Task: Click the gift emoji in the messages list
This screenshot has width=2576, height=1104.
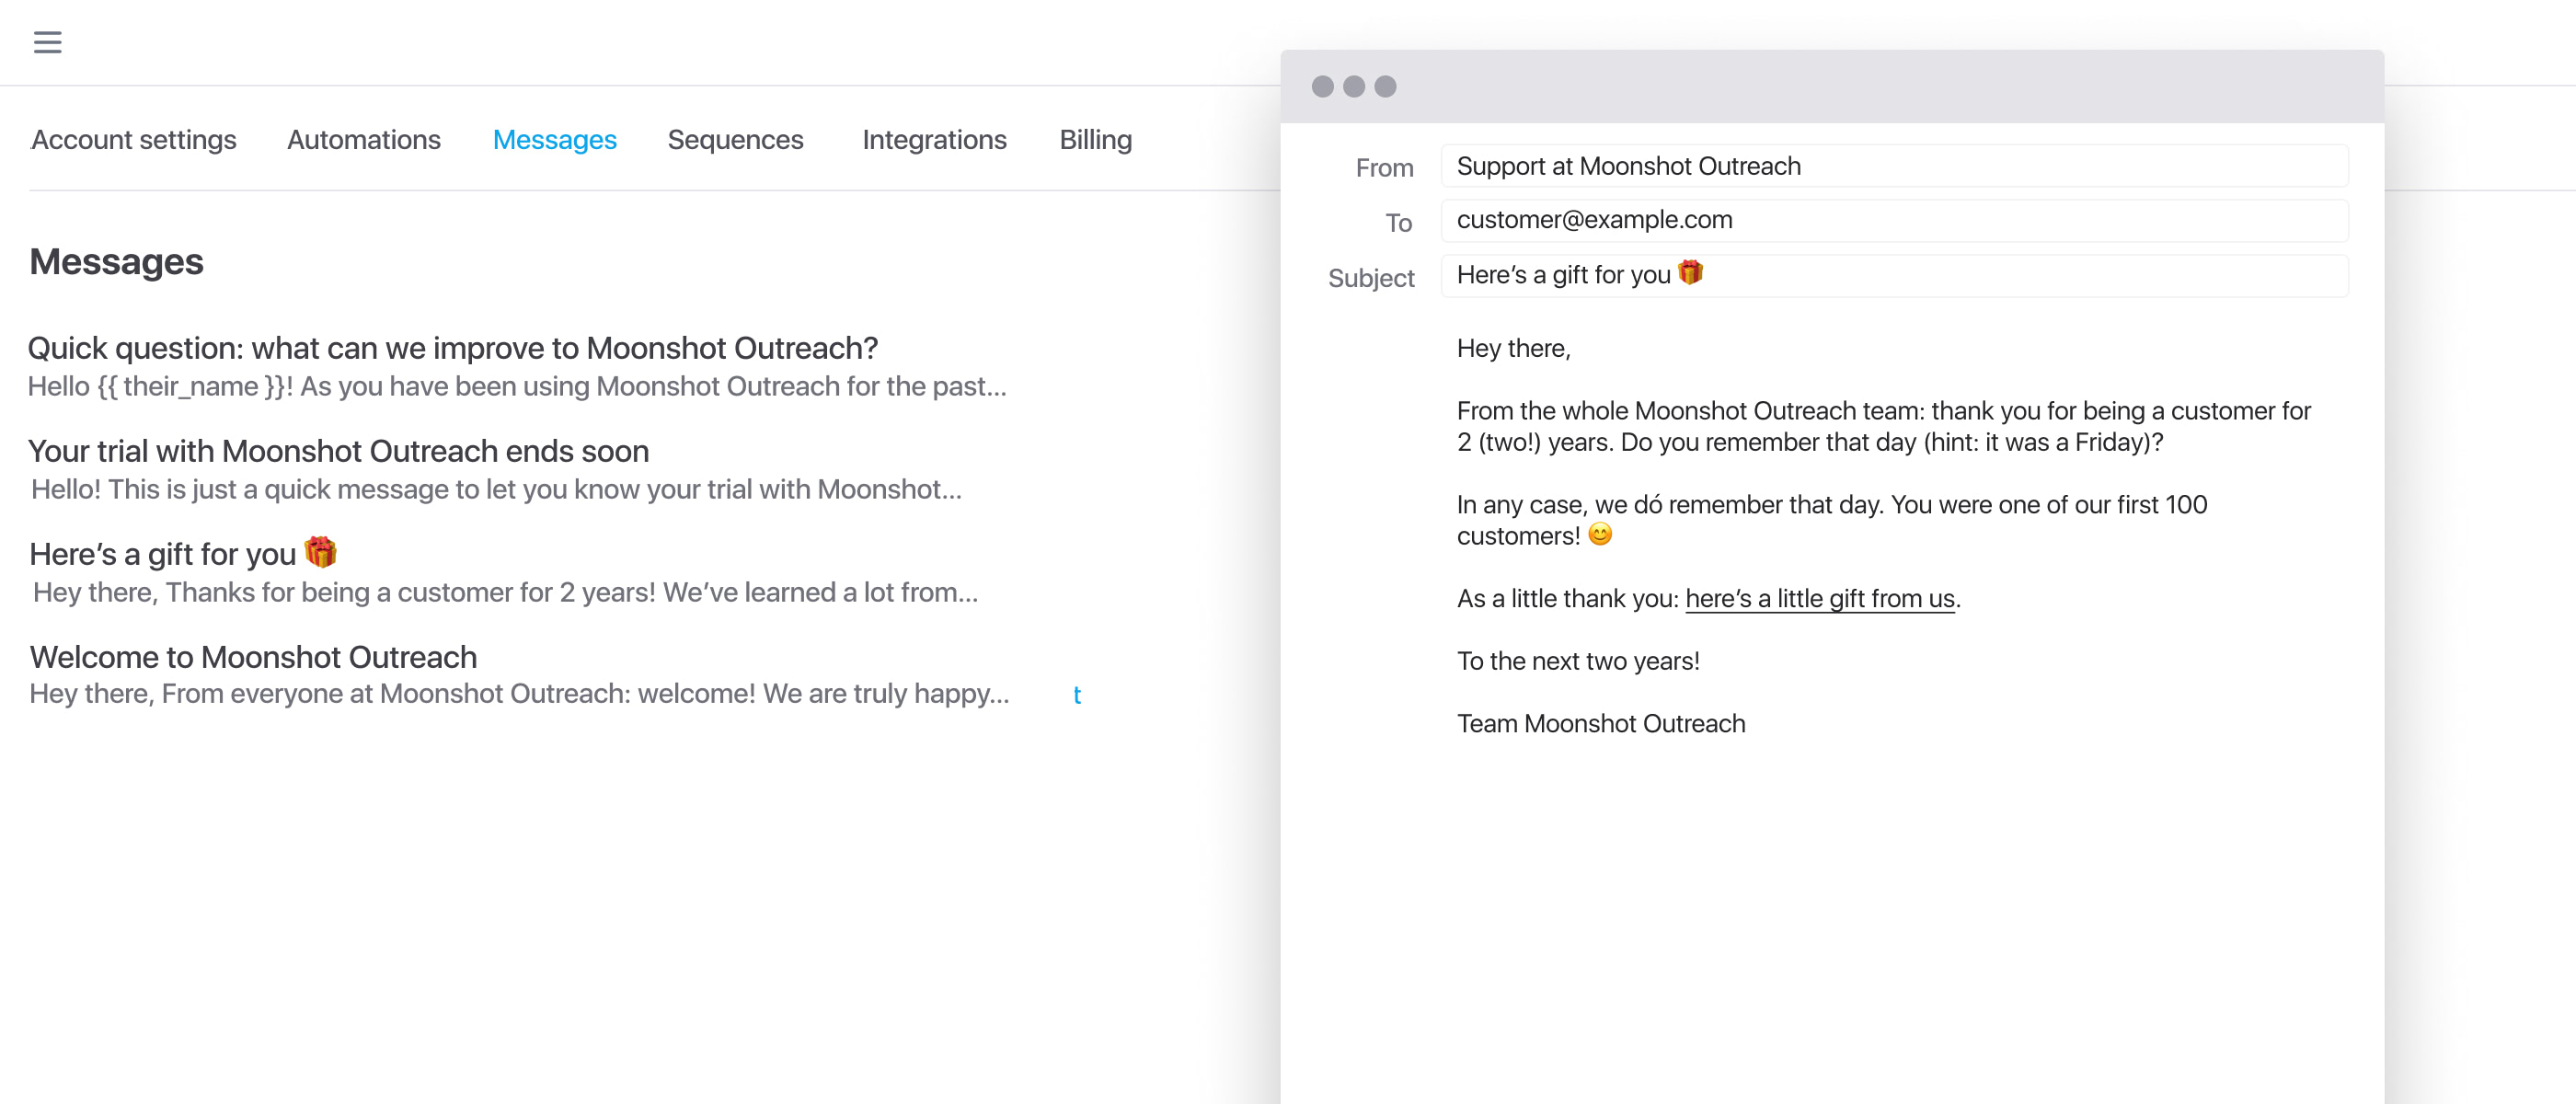Action: tap(320, 552)
